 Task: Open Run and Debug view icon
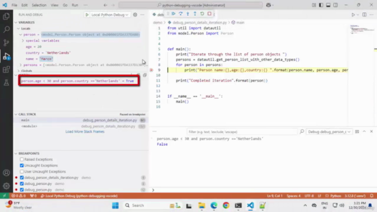(x=6, y=57)
